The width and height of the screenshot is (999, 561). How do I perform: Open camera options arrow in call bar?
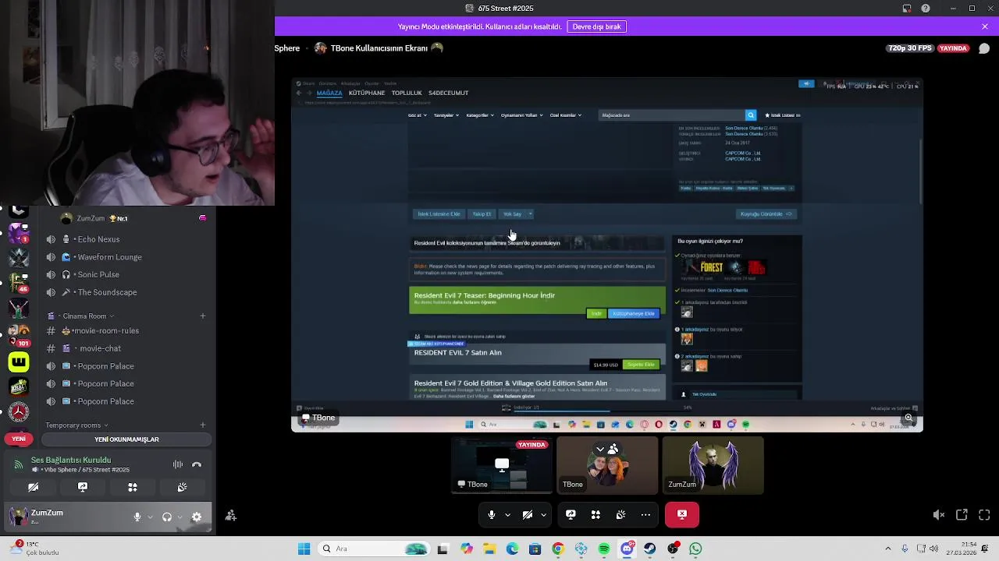pos(543,514)
